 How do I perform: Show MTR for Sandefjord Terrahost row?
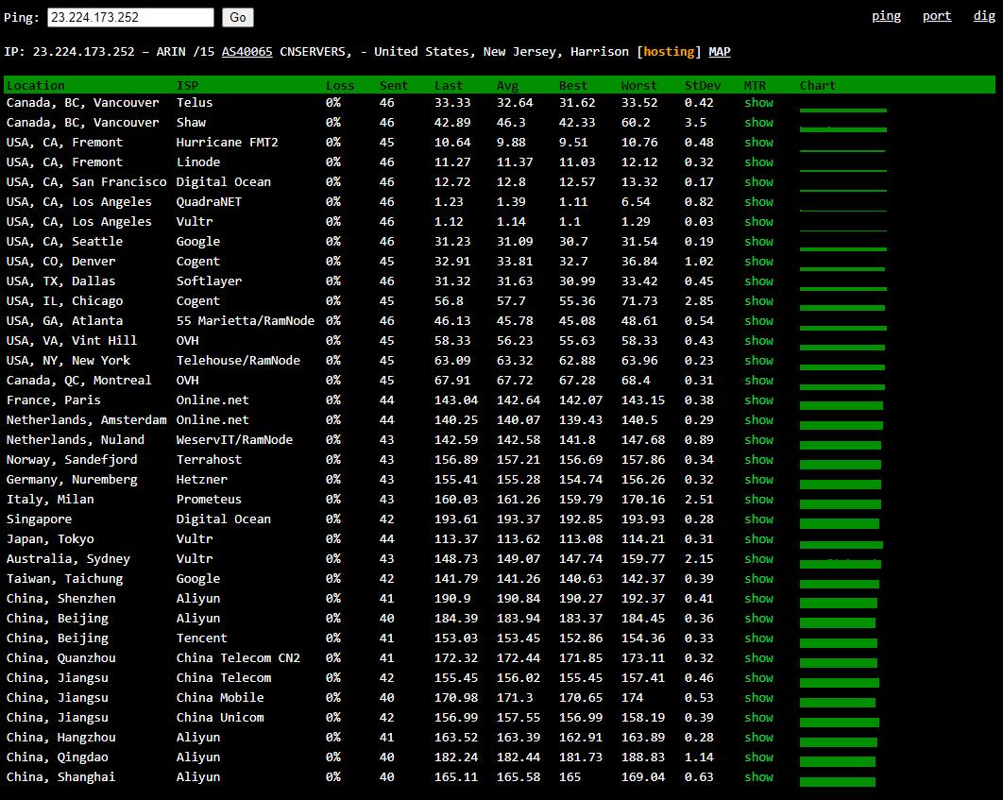pyautogui.click(x=758, y=459)
